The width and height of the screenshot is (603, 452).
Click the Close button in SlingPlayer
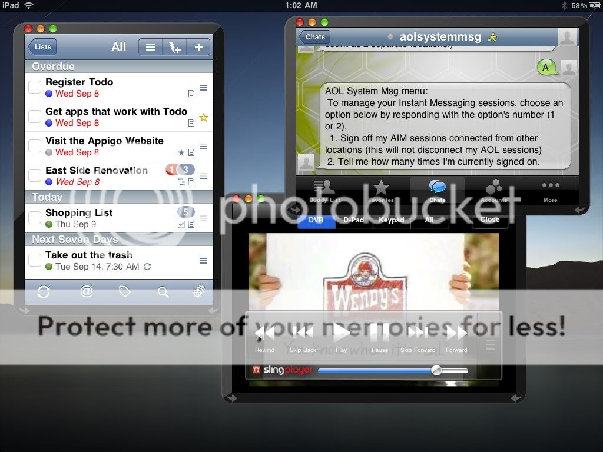tap(490, 220)
